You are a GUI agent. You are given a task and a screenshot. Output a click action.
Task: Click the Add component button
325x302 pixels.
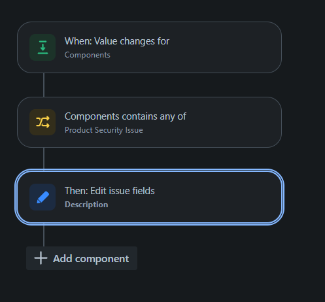(x=82, y=258)
